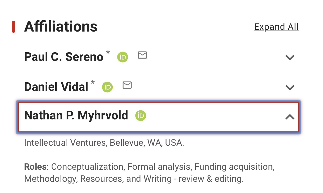
Task: Open Daniel Vidal's ORCID iD icon
Action: click(107, 87)
